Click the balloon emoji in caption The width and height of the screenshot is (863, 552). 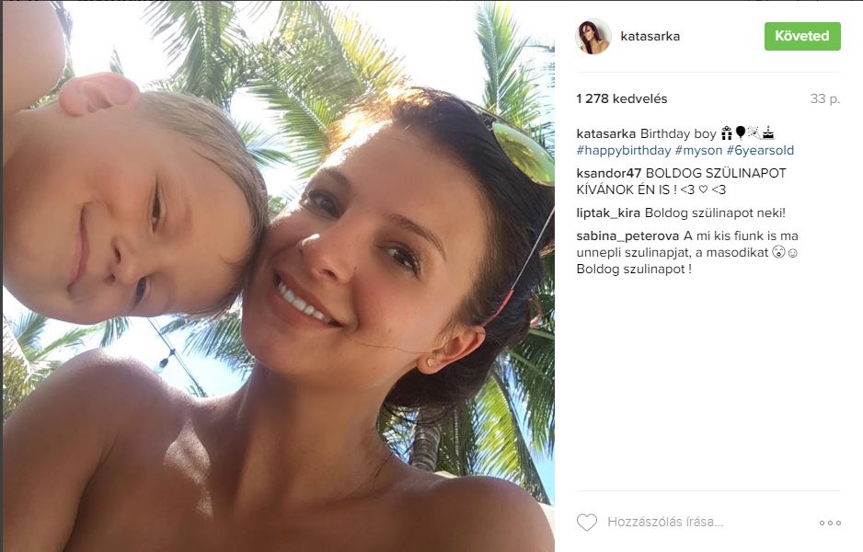point(741,133)
